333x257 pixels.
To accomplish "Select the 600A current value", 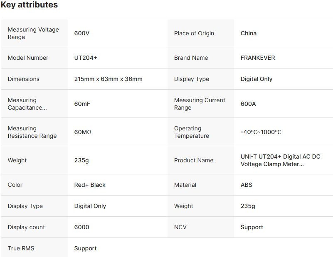I will tap(248, 104).
